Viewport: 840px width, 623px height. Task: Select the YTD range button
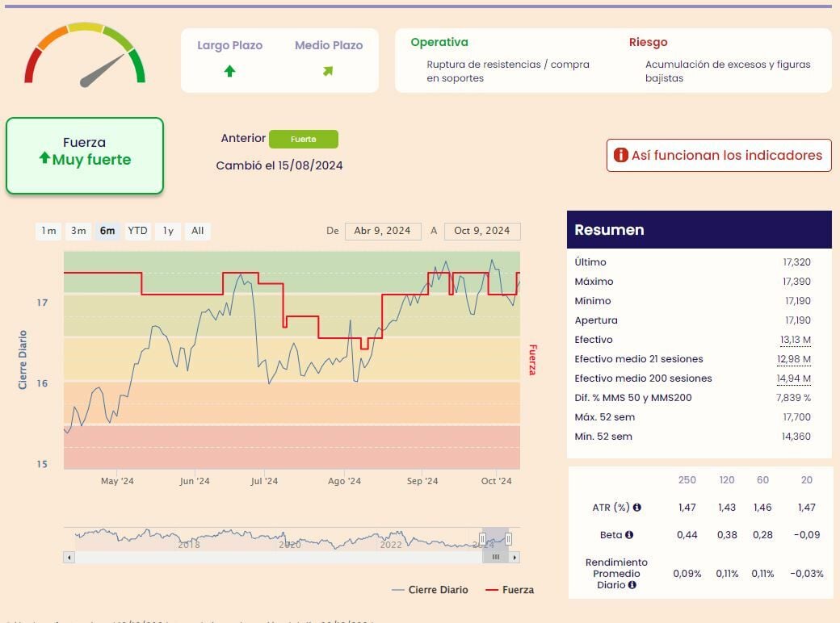138,232
